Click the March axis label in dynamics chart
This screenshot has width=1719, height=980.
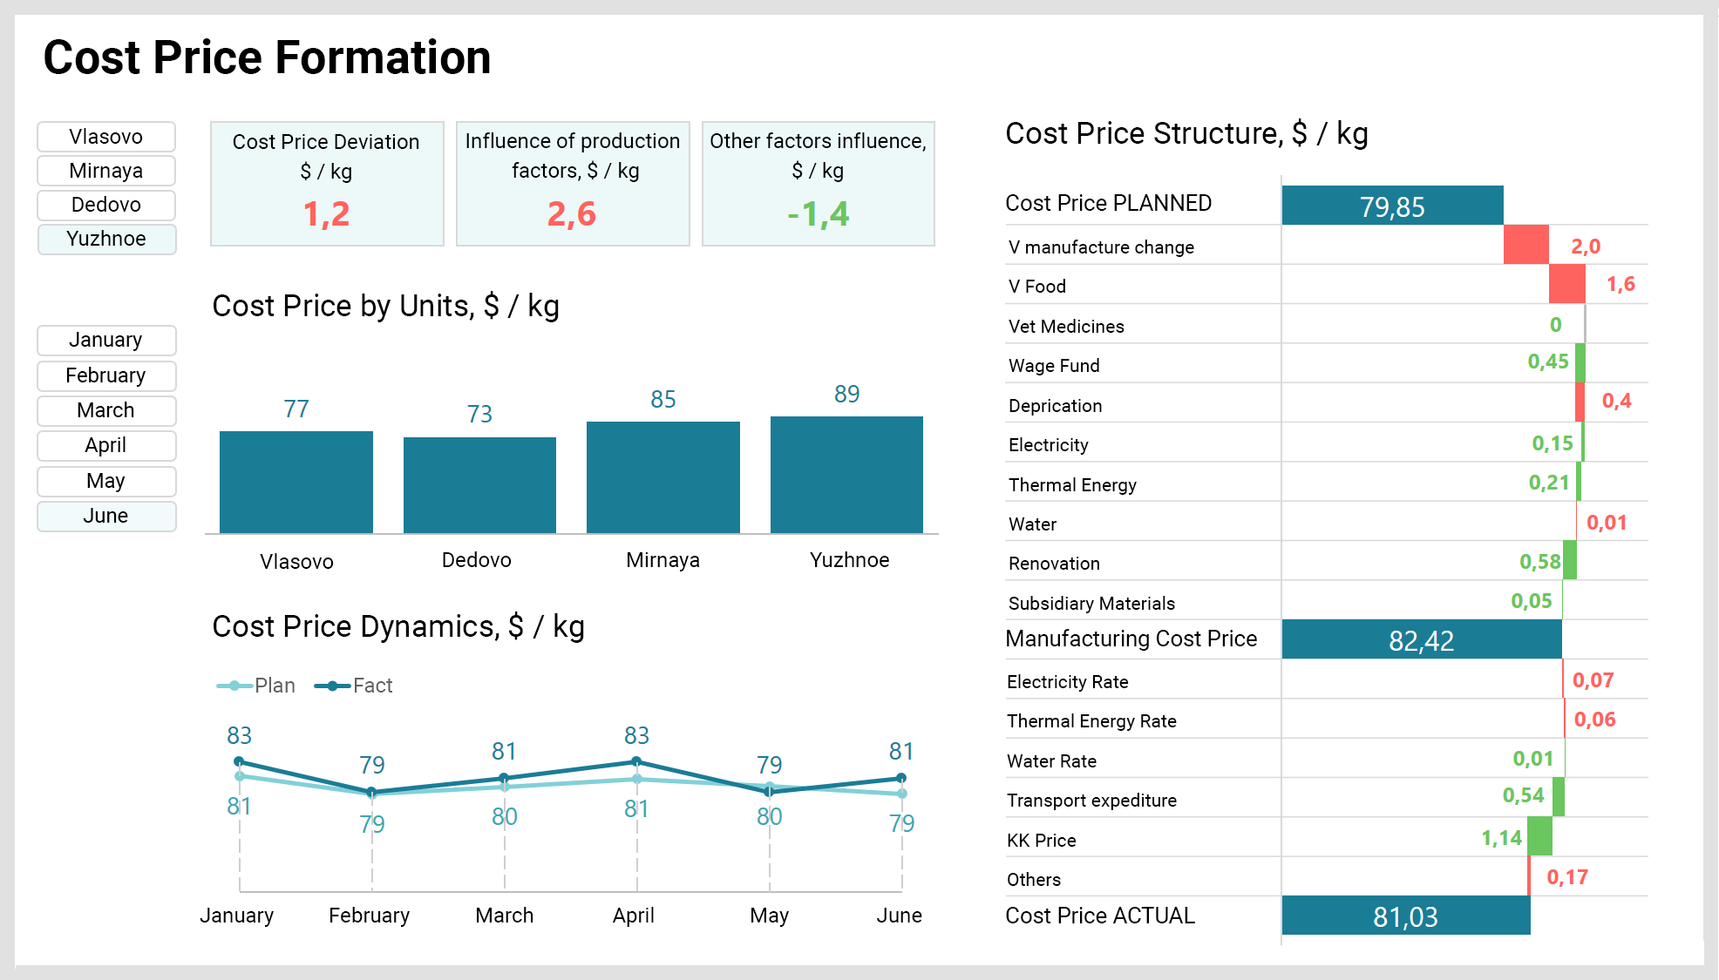pos(505,916)
